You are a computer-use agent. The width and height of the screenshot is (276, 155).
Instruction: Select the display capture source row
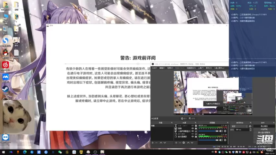tap(186, 136)
